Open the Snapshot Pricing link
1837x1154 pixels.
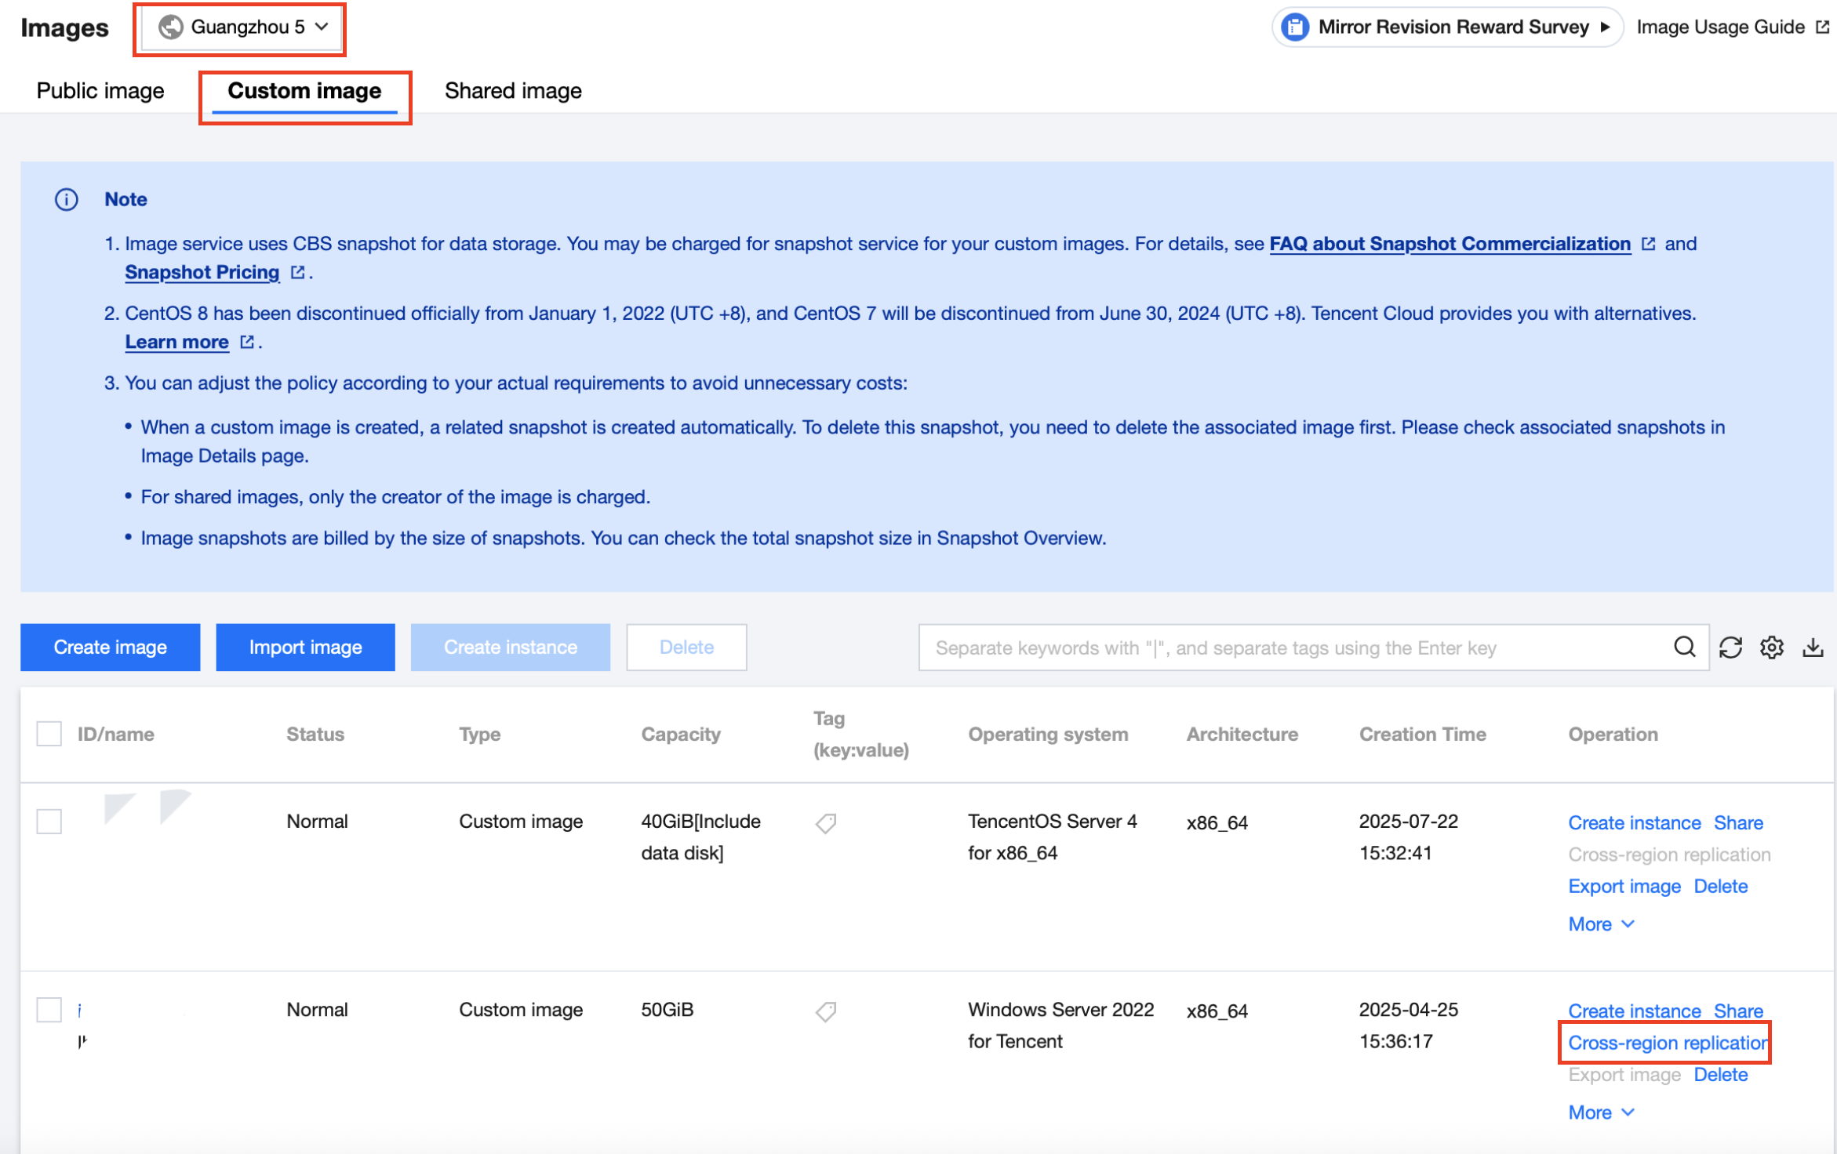coord(202,272)
